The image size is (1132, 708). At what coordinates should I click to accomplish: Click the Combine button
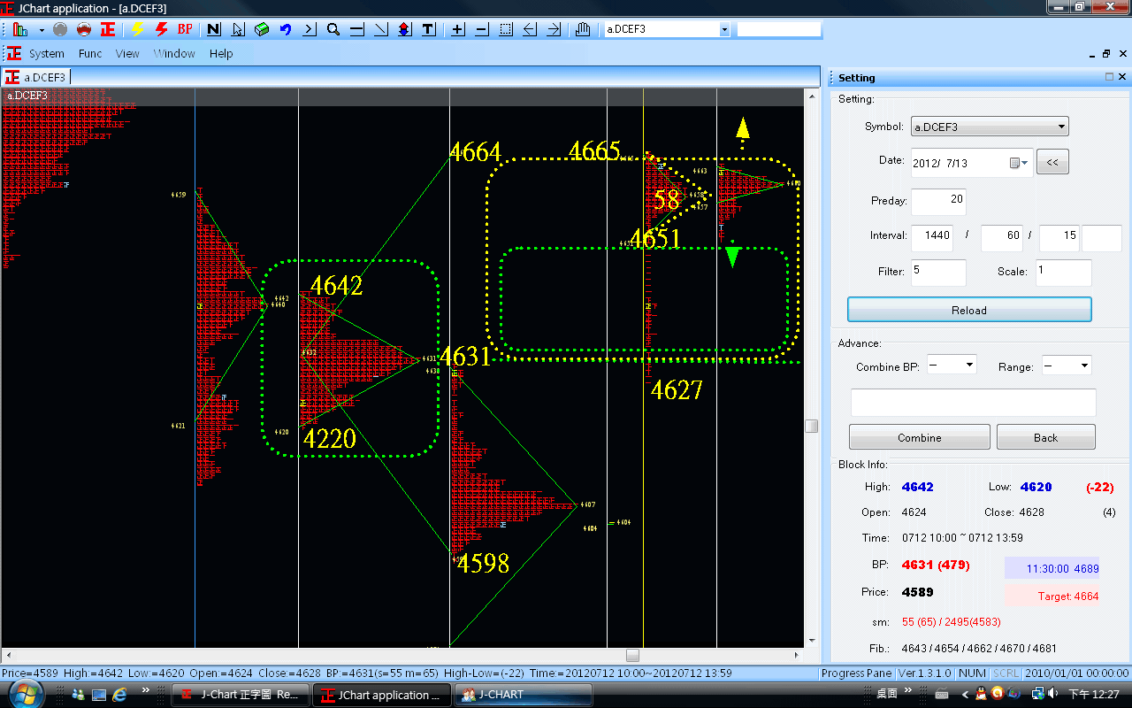pos(920,437)
